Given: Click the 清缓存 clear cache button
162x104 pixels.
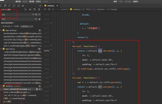Looking at the screenshot, I should point(136,2).
